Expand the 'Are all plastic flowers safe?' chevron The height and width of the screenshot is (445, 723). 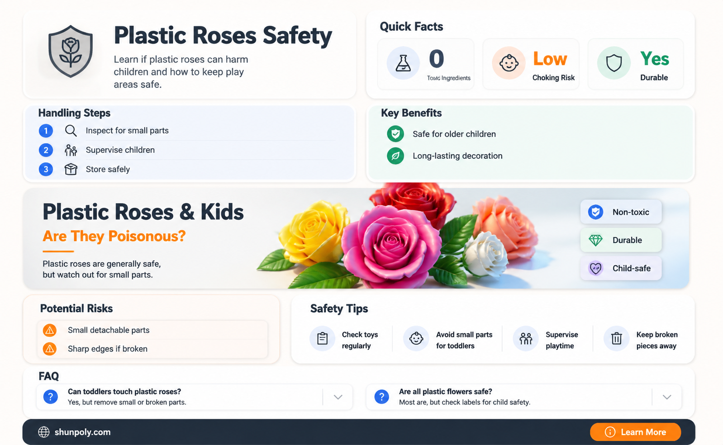667,397
